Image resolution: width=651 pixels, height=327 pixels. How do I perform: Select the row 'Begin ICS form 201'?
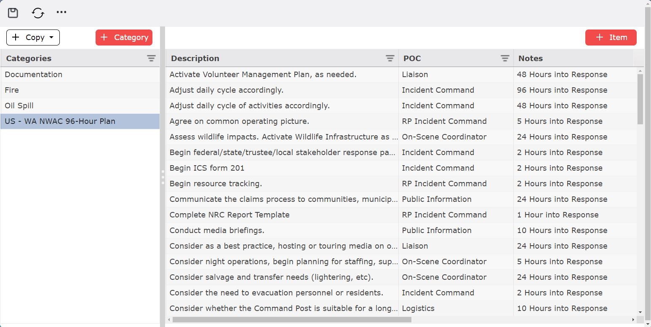(x=207, y=168)
